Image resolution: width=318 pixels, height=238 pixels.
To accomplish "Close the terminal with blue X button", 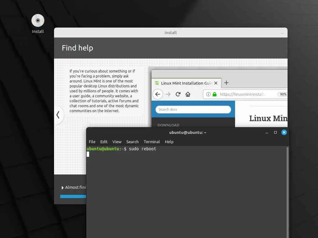I will click(x=284, y=132).
